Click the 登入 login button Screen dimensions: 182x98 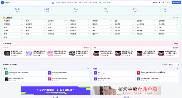[169, 2]
